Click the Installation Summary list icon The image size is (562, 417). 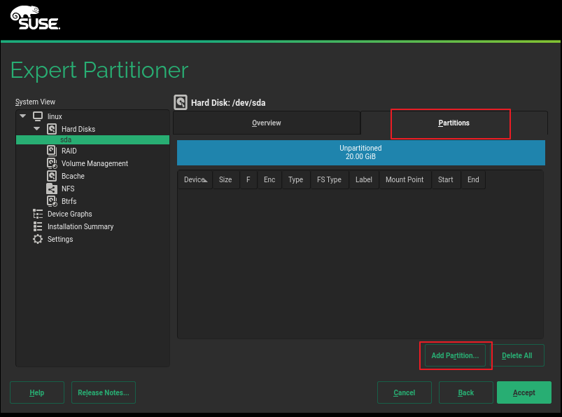pos(38,226)
